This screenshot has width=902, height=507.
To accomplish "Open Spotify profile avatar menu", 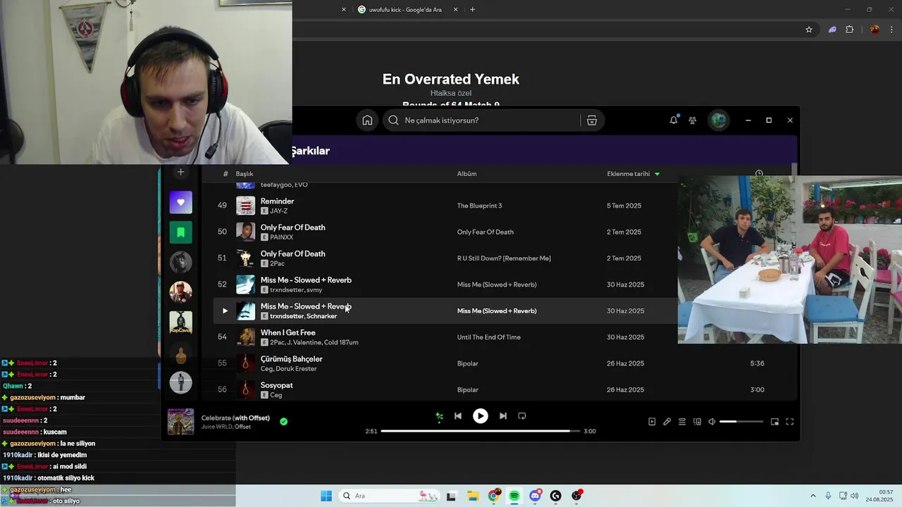I will (718, 120).
